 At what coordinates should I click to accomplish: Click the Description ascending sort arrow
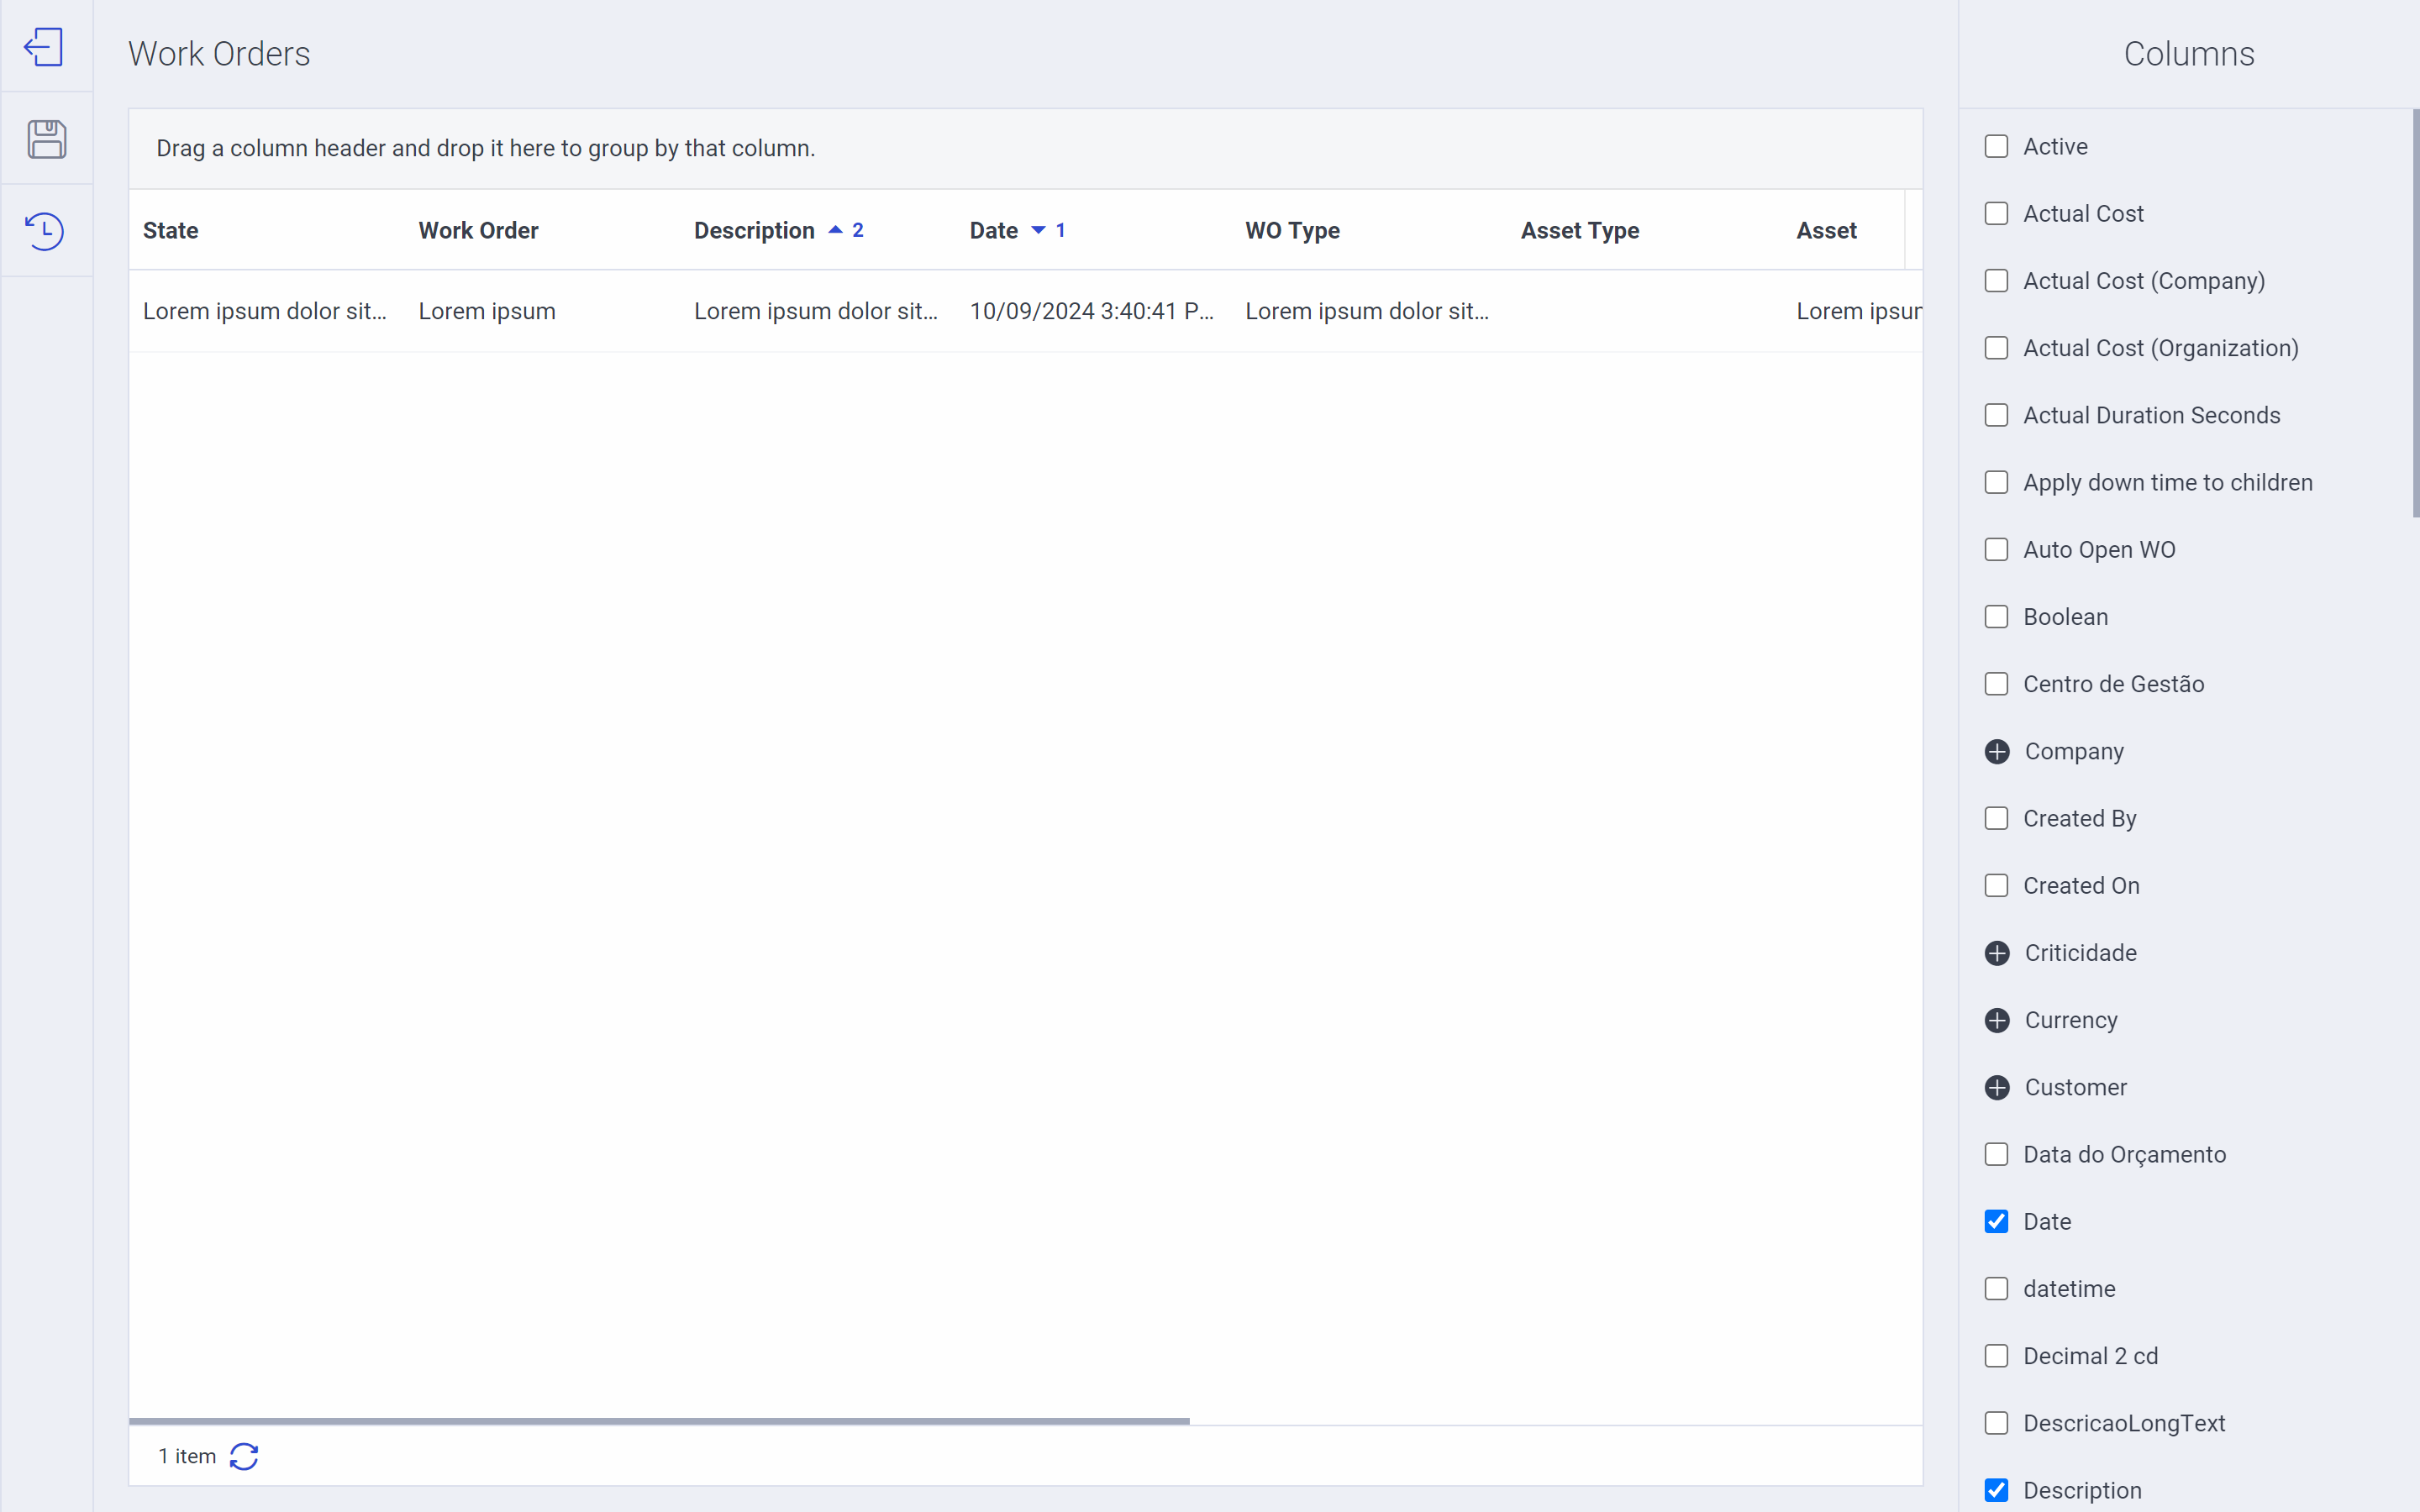[x=835, y=230]
